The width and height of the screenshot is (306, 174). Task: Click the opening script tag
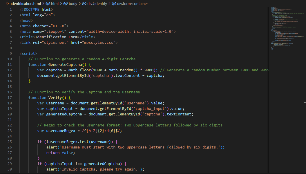pos(28,53)
